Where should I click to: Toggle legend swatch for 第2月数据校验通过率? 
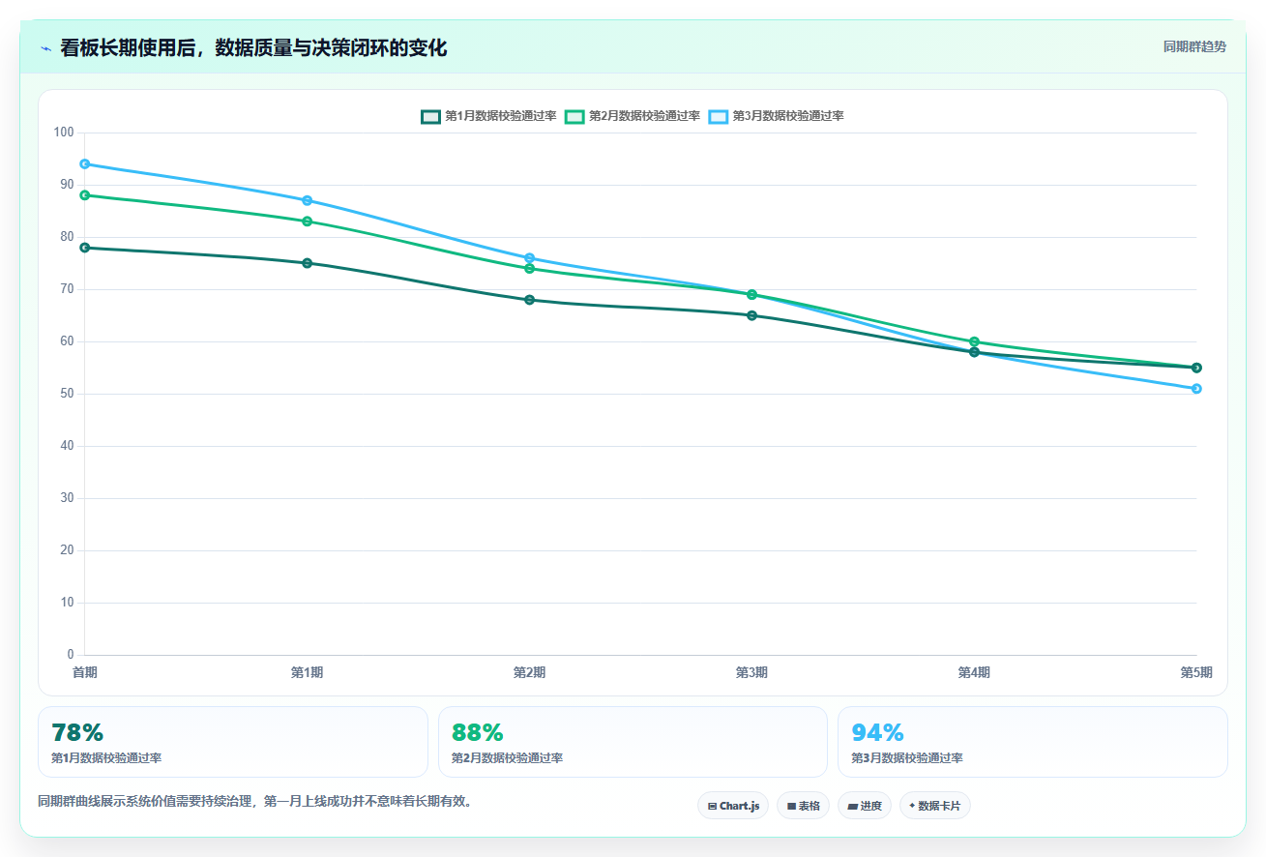pos(574,116)
